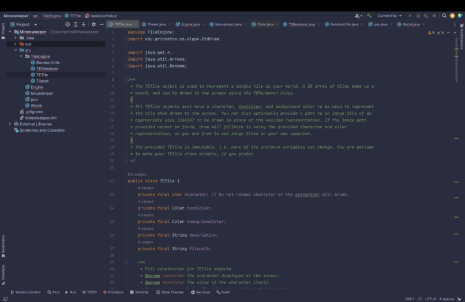Start debugging with the bug icon
The height and width of the screenshot is (302, 465).
click(418, 16)
